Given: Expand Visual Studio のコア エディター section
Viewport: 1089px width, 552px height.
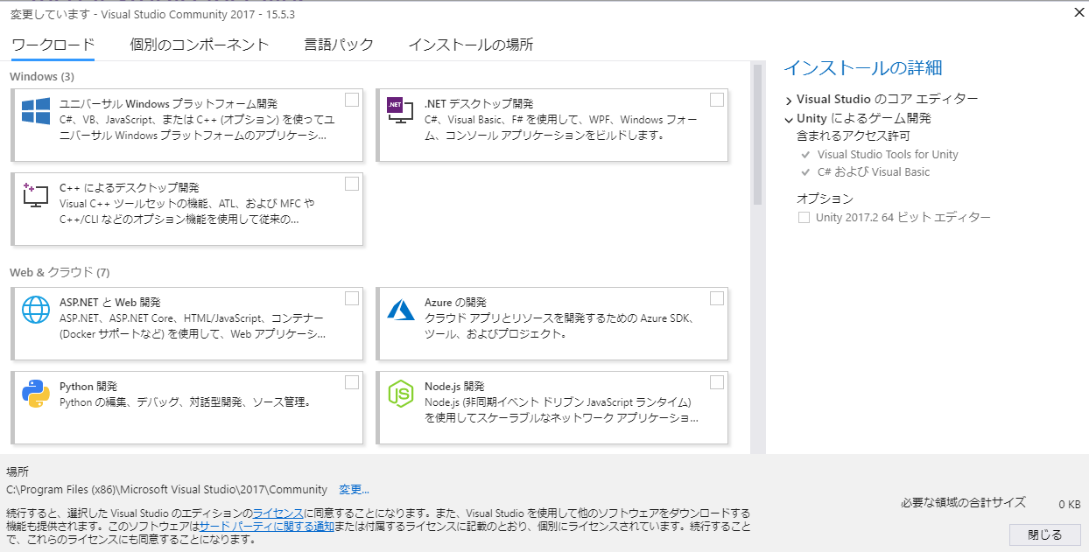Looking at the screenshot, I should [789, 100].
